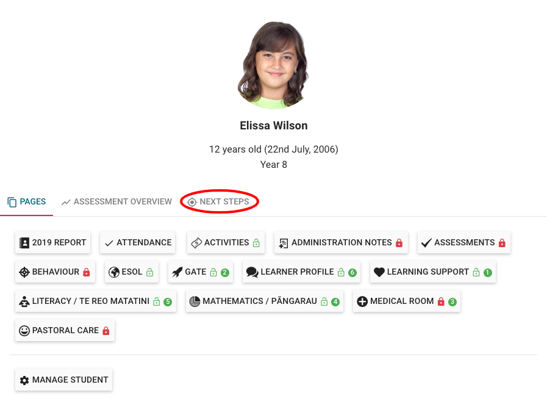
Task: Click the ticket icon on Activities
Action: tap(196, 243)
